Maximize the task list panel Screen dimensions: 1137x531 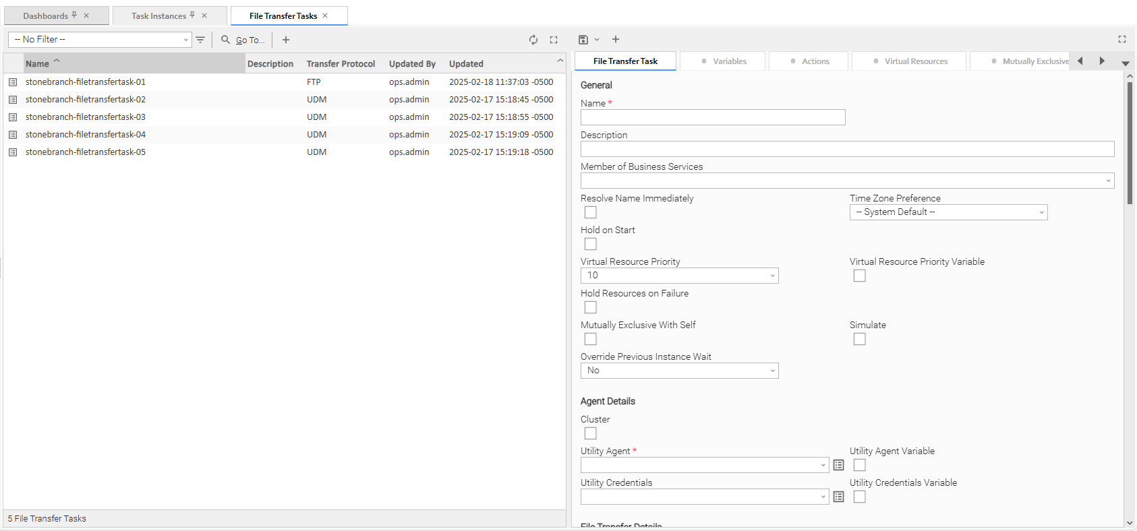(x=554, y=40)
